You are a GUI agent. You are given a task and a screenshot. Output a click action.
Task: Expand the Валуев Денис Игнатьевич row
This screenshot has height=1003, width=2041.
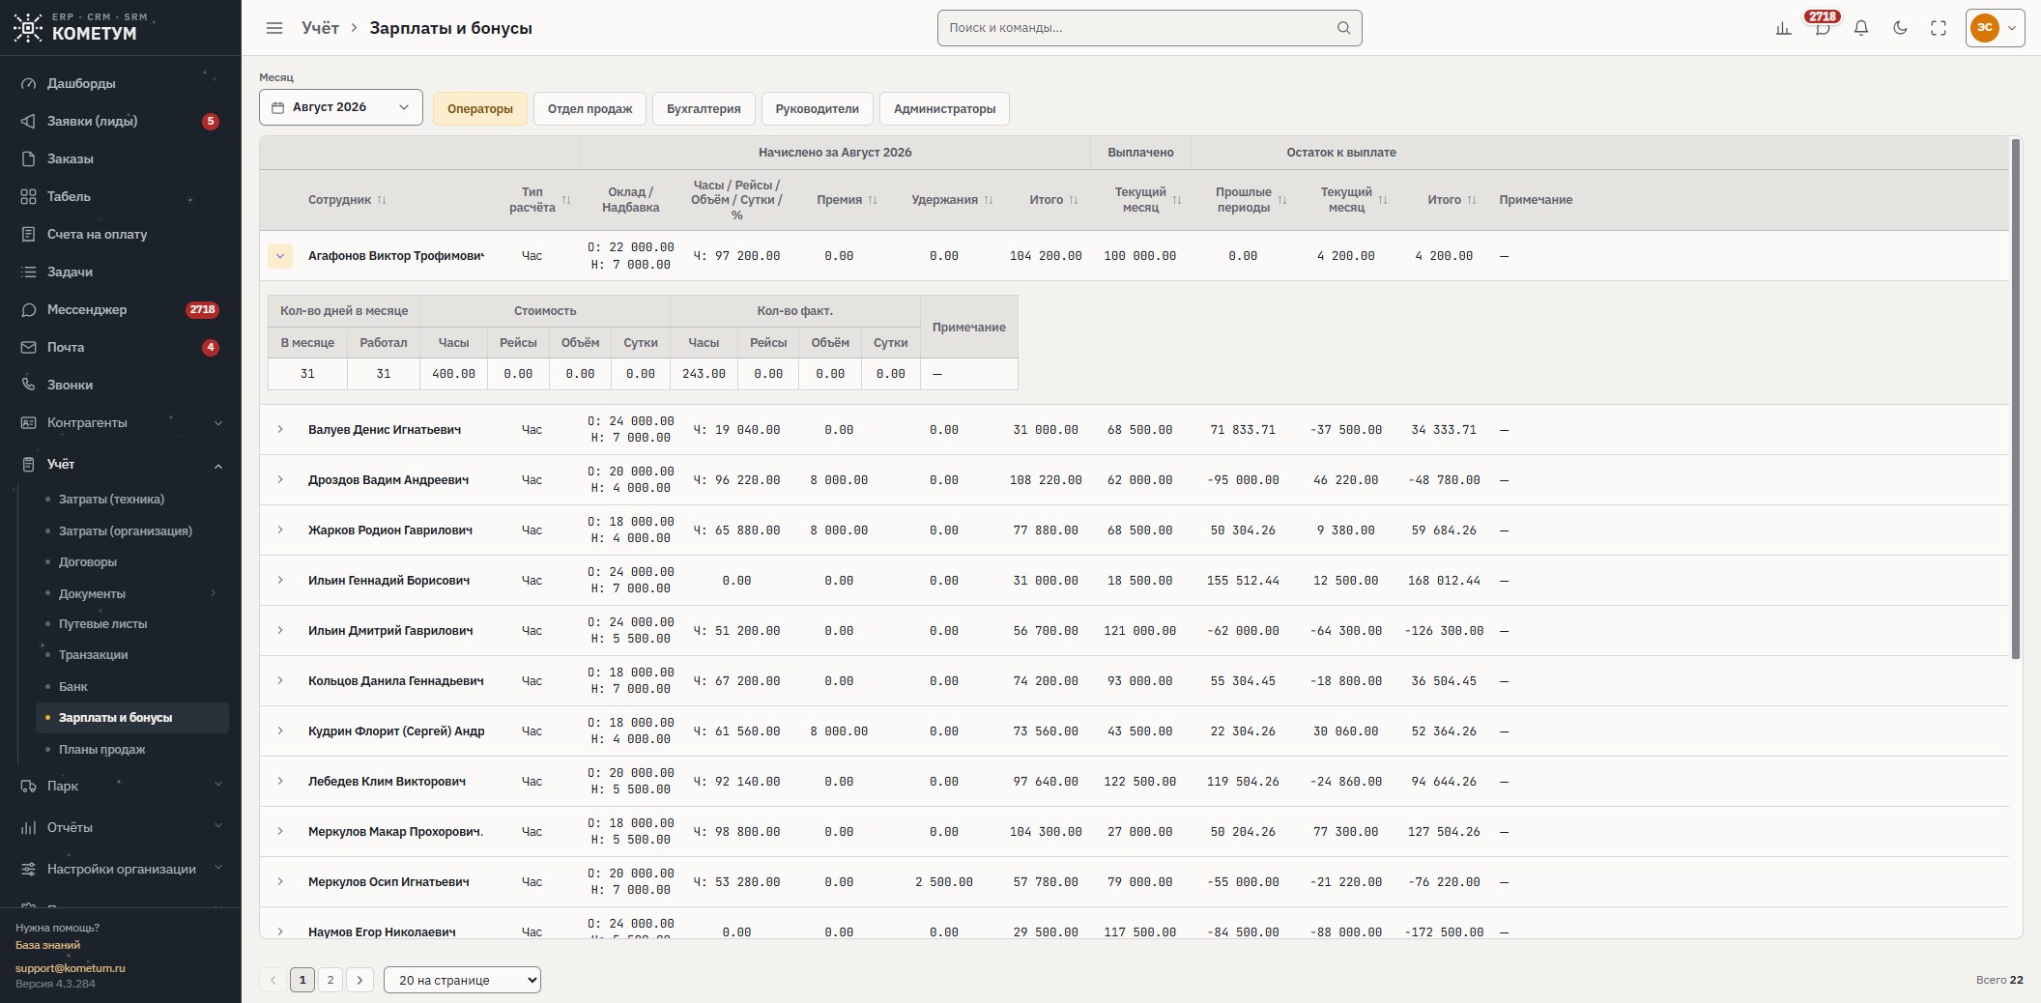[280, 430]
